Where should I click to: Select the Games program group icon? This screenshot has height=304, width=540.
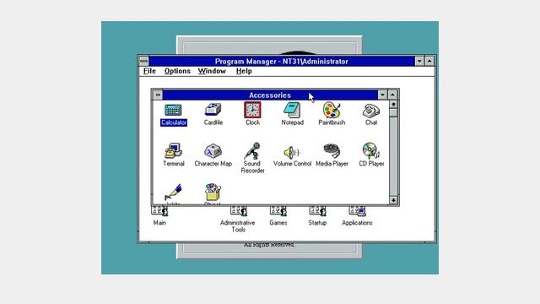(x=278, y=211)
